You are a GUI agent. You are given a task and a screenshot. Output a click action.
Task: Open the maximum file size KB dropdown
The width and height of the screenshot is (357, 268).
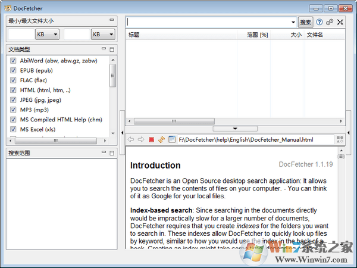point(103,35)
